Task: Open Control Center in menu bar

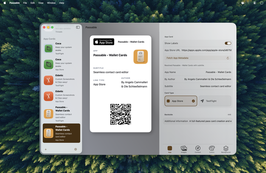Action: pos(255,3)
